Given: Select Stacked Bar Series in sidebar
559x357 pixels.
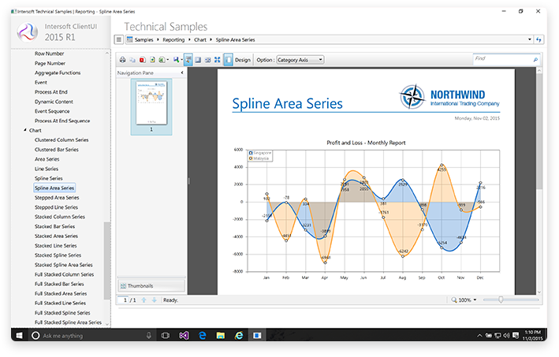Looking at the screenshot, I should coord(55,226).
